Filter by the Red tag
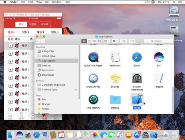Image resolution: width=185 pixels, height=140 pixels. [x=56, y=100]
